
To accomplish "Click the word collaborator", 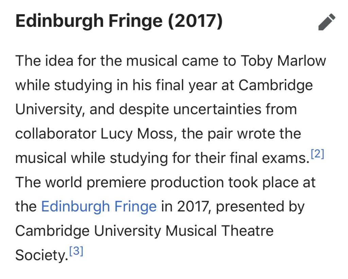I will coord(56,134).
